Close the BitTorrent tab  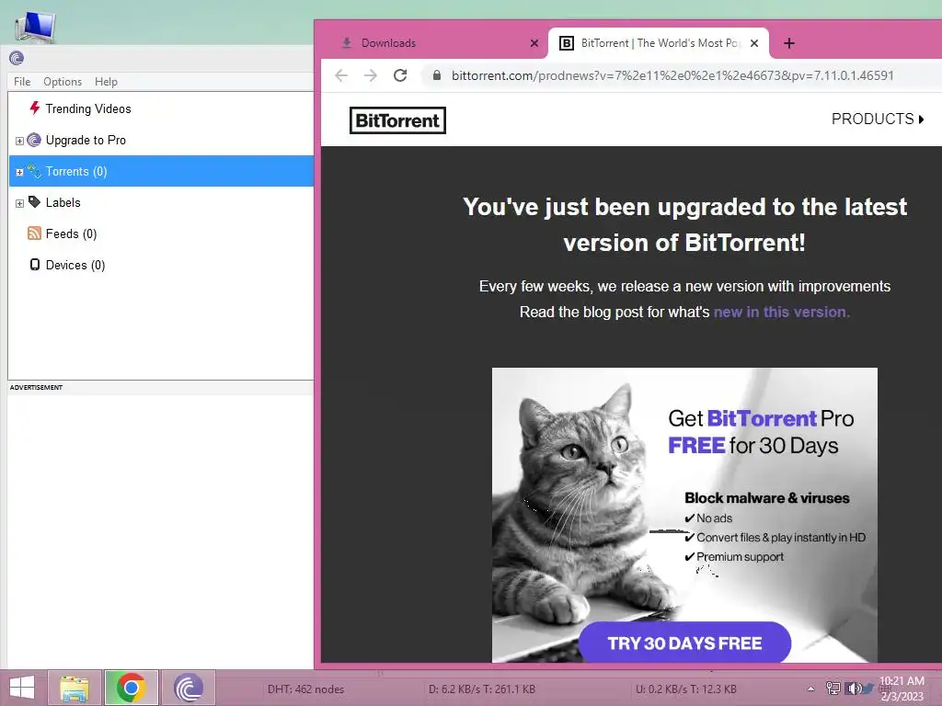754,43
